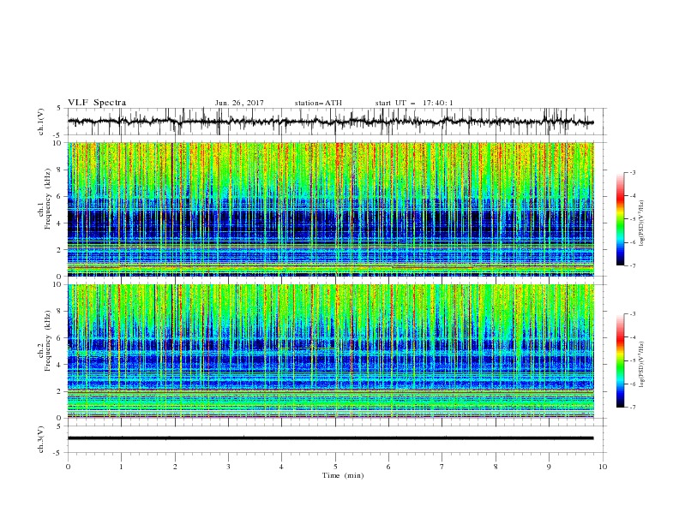Click ch.2 frequency axis tick "8"

pyautogui.click(x=61, y=312)
